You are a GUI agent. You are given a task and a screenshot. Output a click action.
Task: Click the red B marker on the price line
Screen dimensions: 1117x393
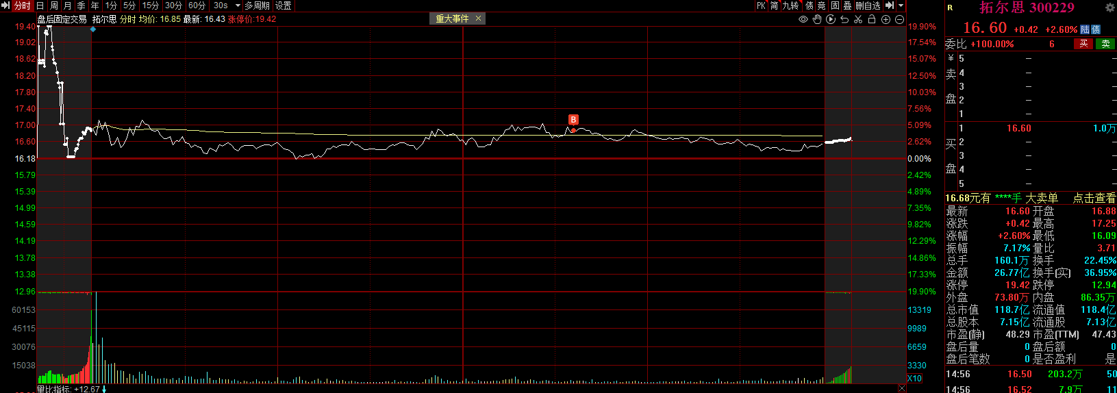(x=573, y=119)
